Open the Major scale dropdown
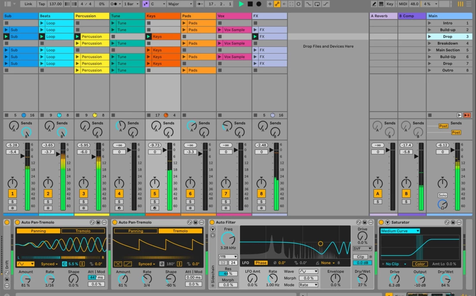The image size is (476, 296). tap(180, 4)
